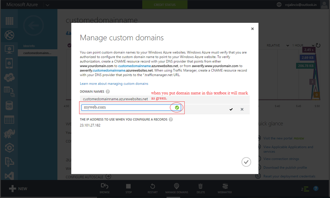
Task: Click the round checkmark to finish dialog
Action: 246,162
